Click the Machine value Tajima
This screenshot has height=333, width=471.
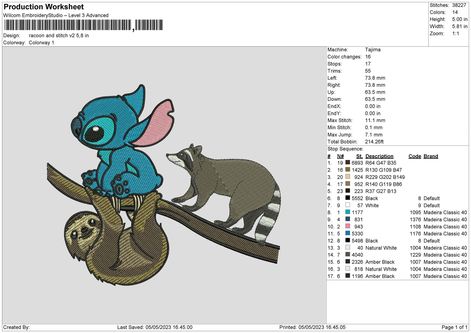coord(373,50)
